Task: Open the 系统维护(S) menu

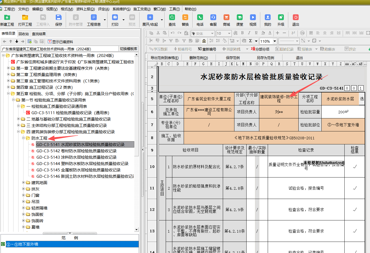Action: click(122, 9)
